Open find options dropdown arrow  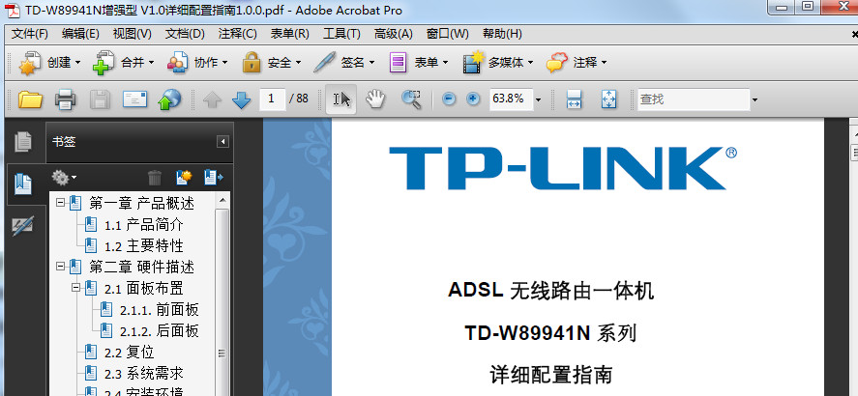(755, 99)
